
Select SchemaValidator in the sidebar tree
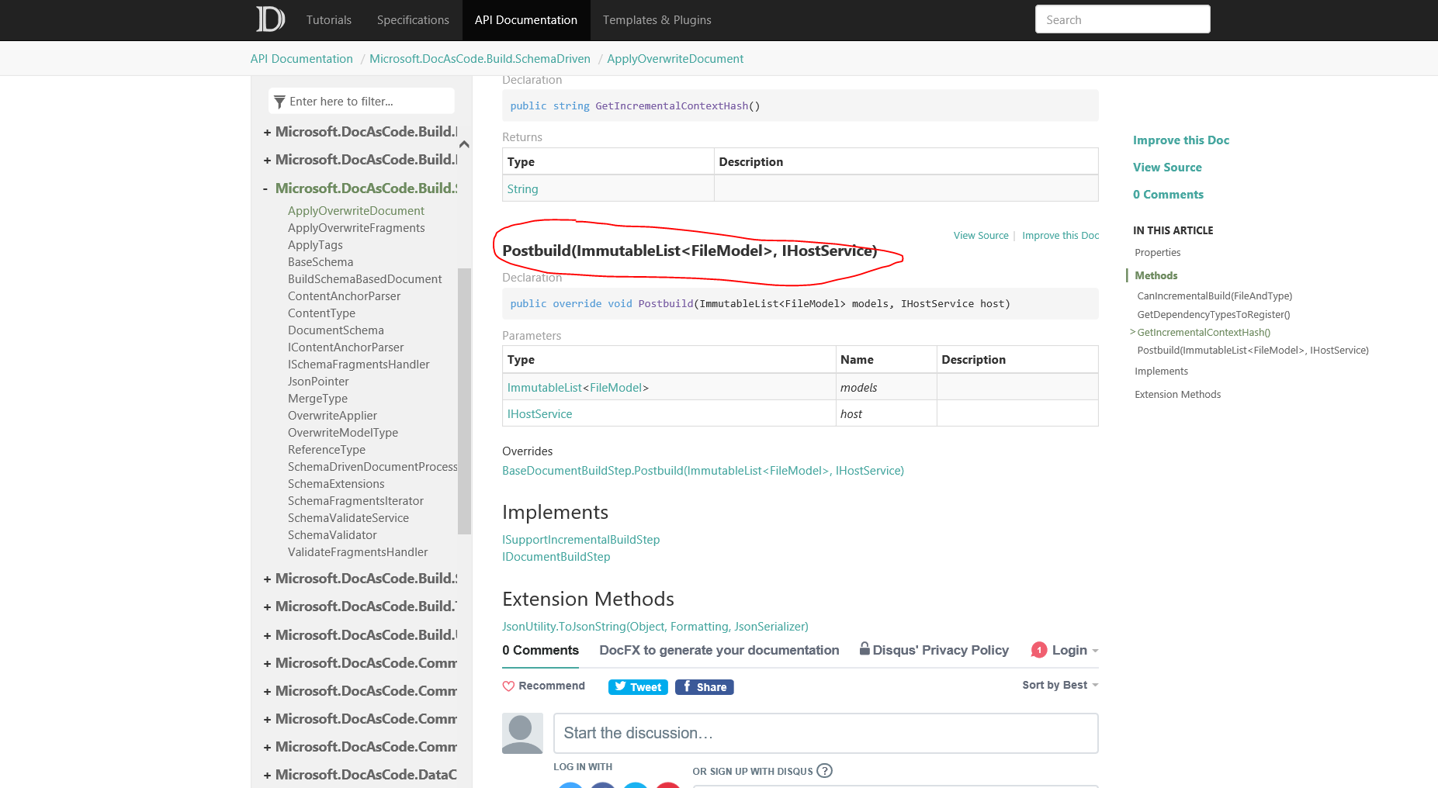[x=332, y=534]
